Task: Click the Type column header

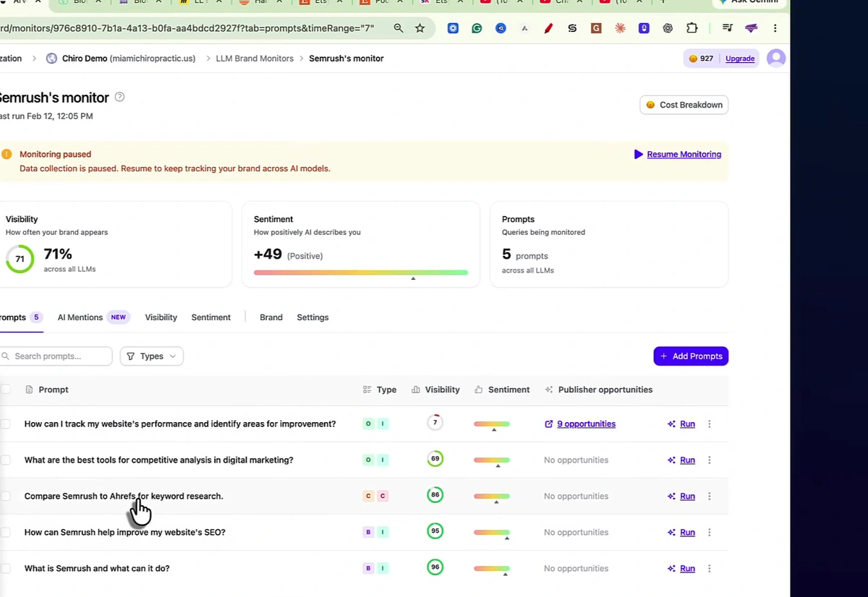Action: click(380, 390)
